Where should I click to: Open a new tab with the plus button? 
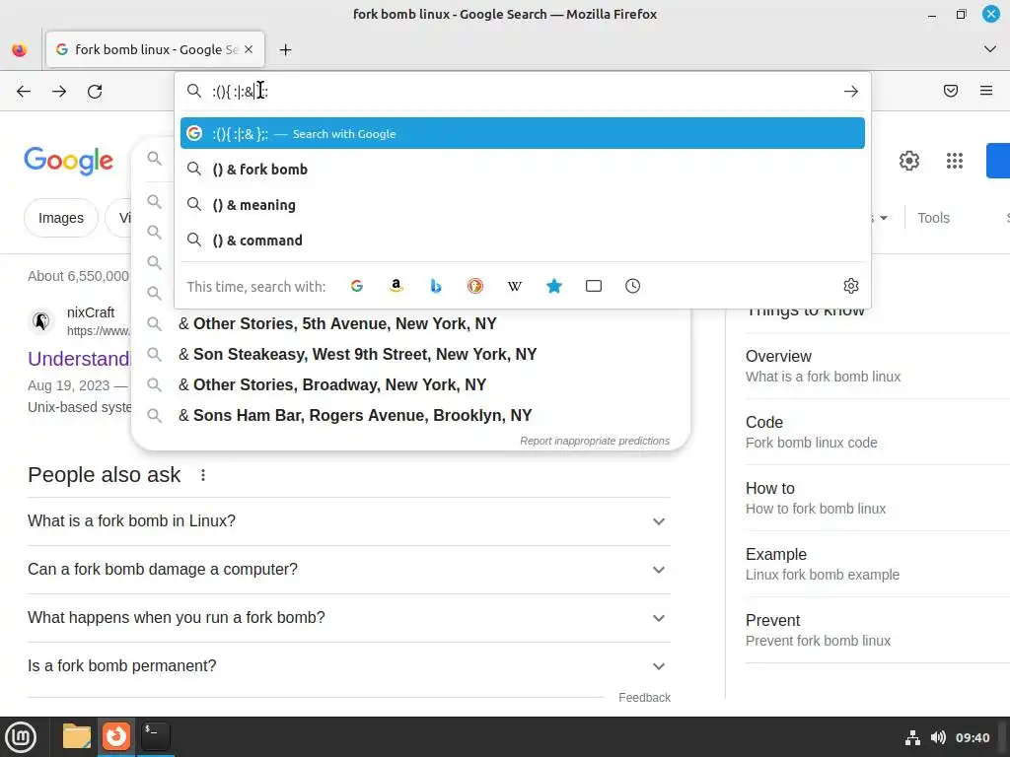(285, 49)
